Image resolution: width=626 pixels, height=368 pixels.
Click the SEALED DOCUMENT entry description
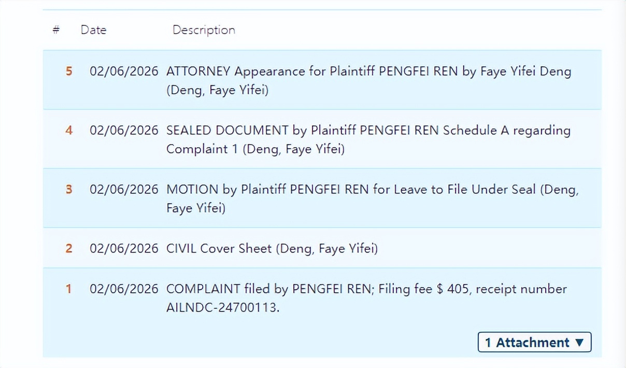(368, 130)
